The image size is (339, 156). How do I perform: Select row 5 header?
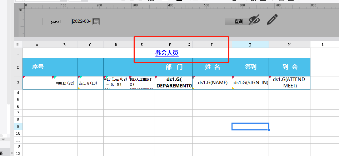[x=18, y=99]
